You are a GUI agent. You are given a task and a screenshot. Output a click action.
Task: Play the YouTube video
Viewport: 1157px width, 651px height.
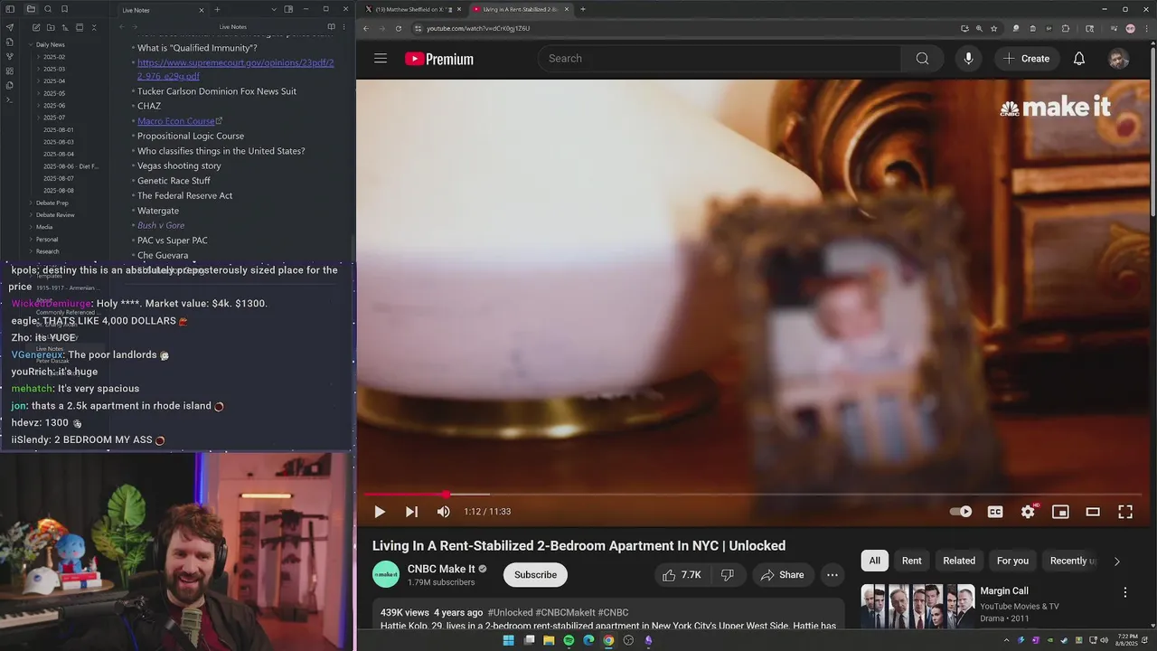coord(380,512)
